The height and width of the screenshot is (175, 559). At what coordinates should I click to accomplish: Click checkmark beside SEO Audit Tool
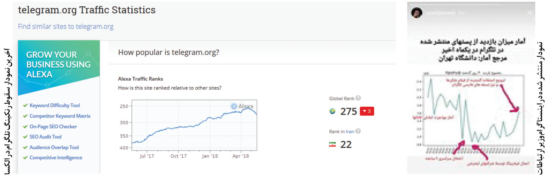pos(25,137)
